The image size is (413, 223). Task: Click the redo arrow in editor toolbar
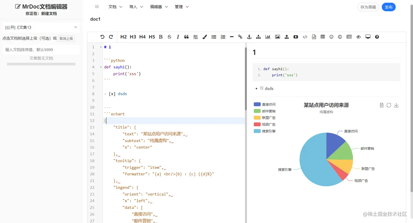click(x=111, y=37)
